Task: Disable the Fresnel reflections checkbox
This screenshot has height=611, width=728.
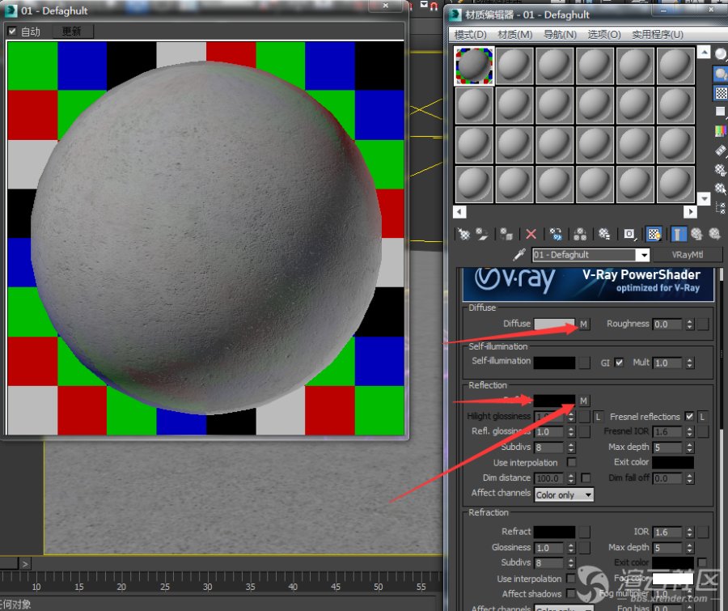Action: point(689,416)
